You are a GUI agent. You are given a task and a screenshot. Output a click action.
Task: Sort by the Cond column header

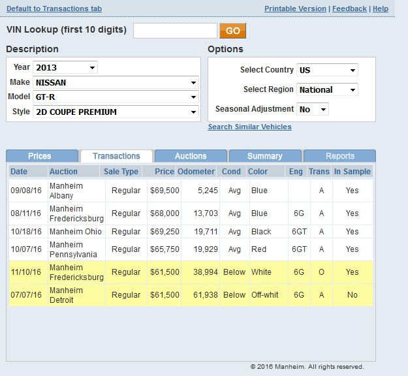click(x=231, y=172)
